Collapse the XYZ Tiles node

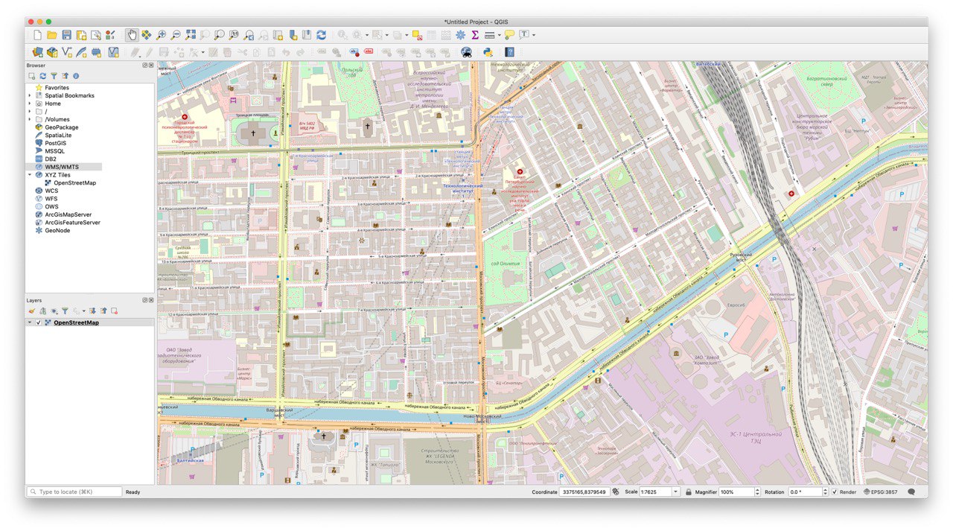click(30, 175)
